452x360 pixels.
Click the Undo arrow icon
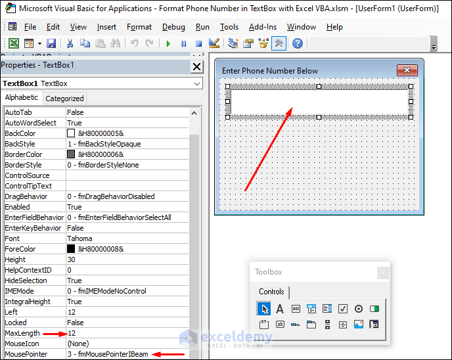pyautogui.click(x=134, y=43)
